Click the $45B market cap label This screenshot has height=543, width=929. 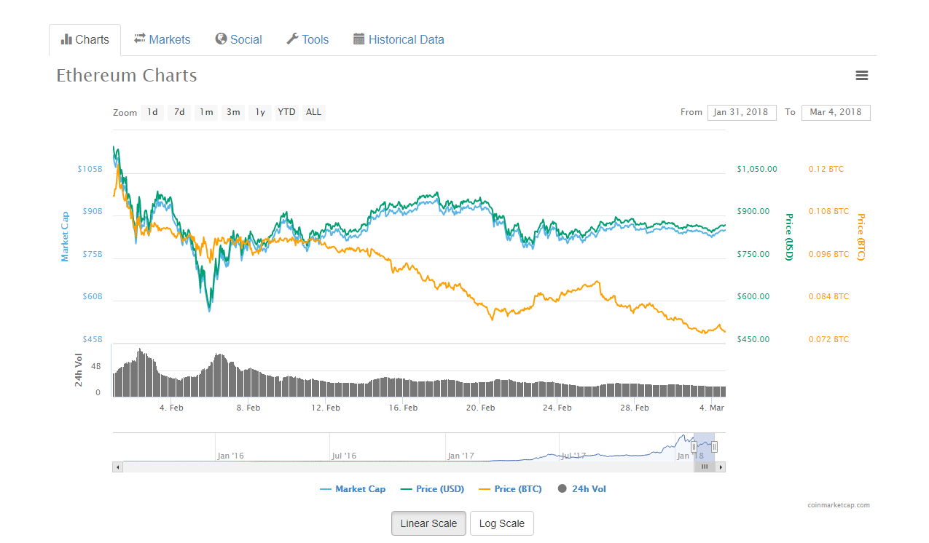[x=92, y=339]
